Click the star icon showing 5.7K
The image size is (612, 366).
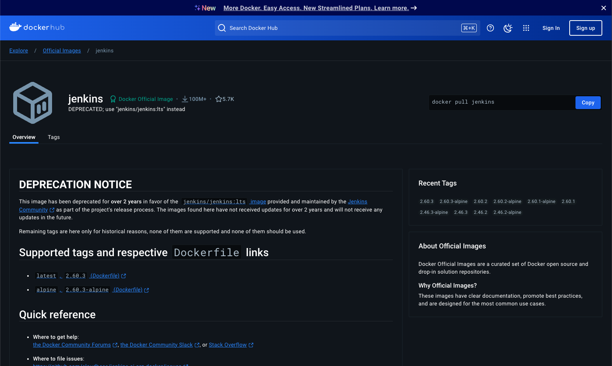[219, 99]
